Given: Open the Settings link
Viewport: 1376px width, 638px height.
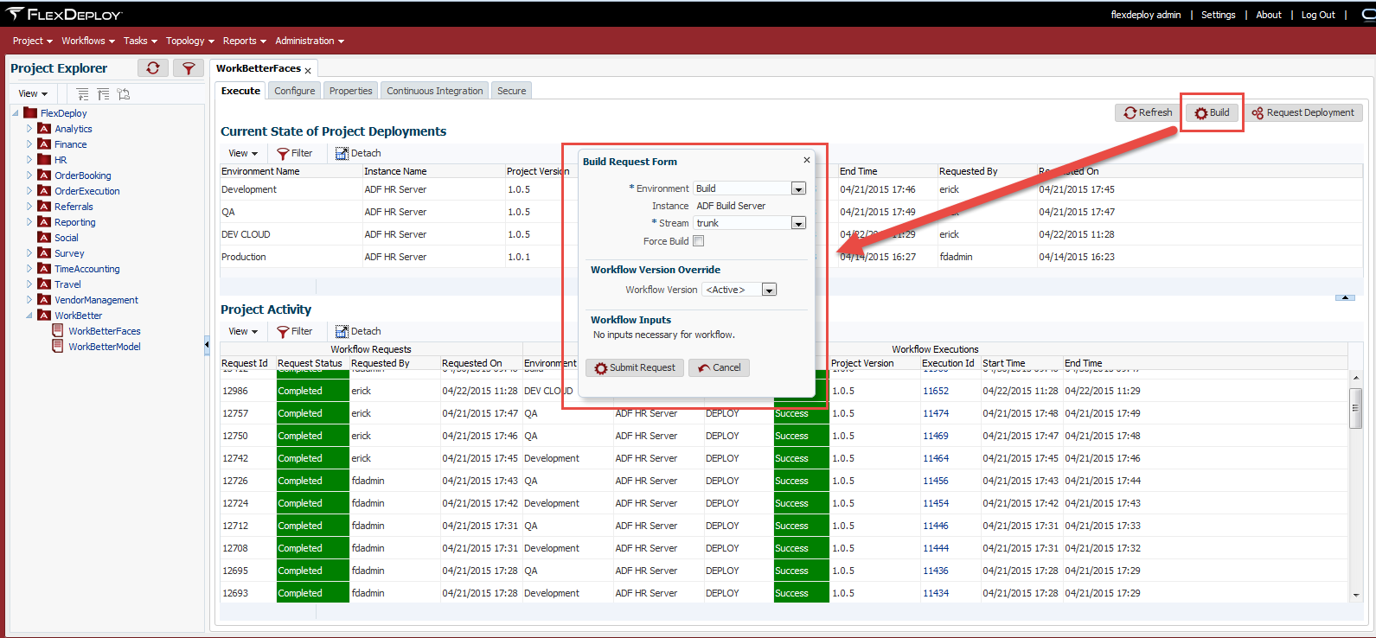Looking at the screenshot, I should pyautogui.click(x=1218, y=15).
